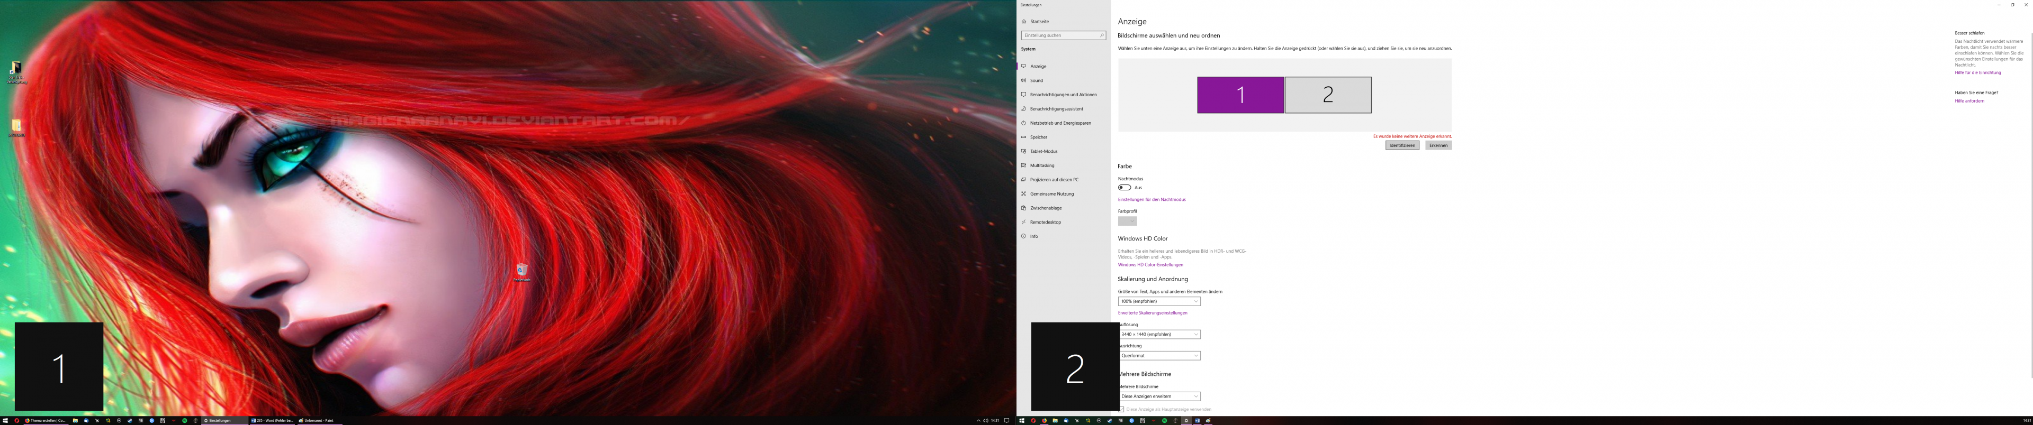This screenshot has height=425, width=2033.
Task: Open the Diese Anzeigen erweitern dropdown
Action: coord(1159,396)
